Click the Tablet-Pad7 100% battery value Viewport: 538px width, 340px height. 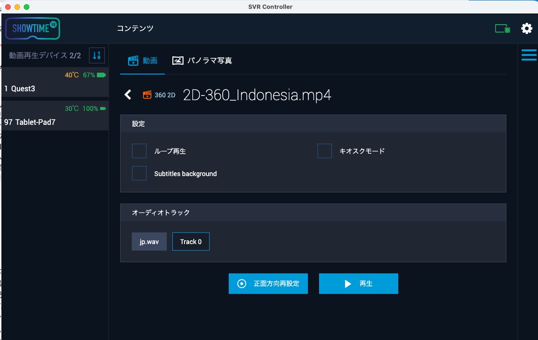coord(90,109)
